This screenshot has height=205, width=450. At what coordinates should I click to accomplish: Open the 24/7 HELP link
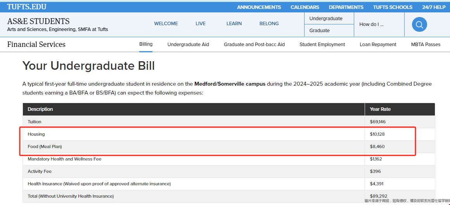tap(434, 7)
